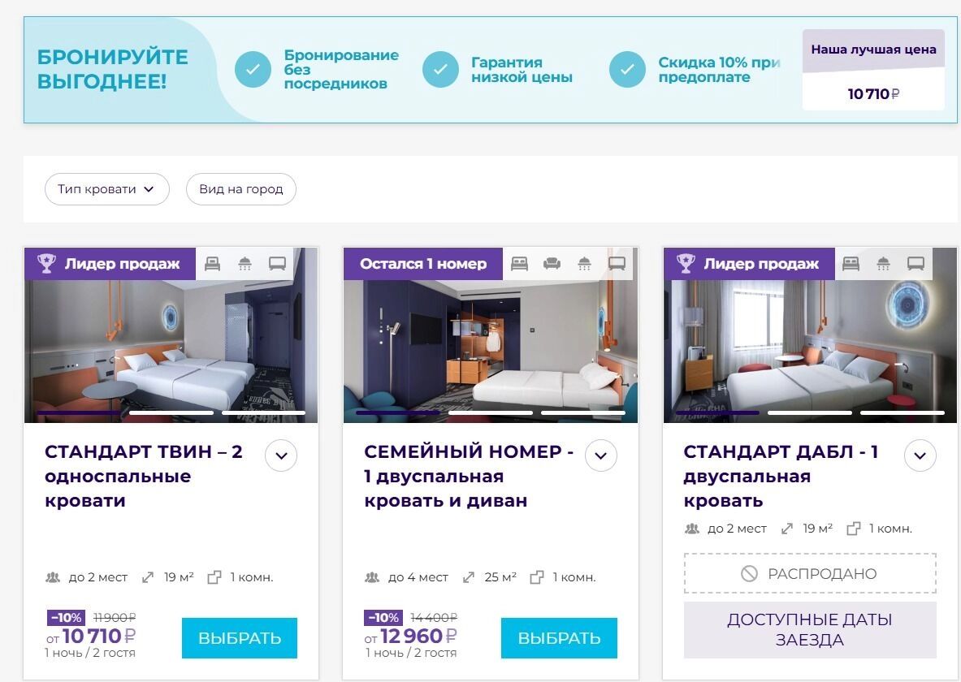The width and height of the screenshot is (961, 682).
Task: Select the Стандарт Твин room with Выбрать
Action: pos(240,638)
